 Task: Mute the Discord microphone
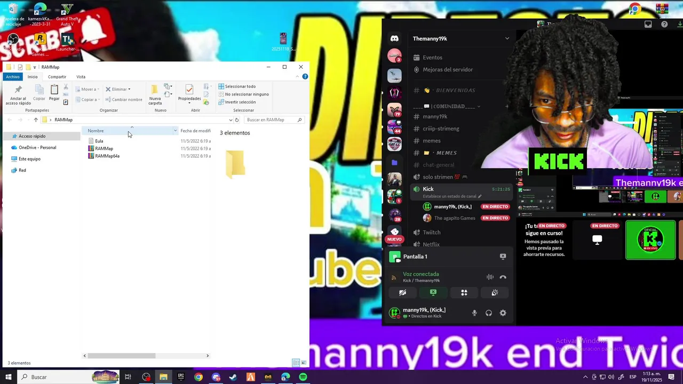[474, 313]
